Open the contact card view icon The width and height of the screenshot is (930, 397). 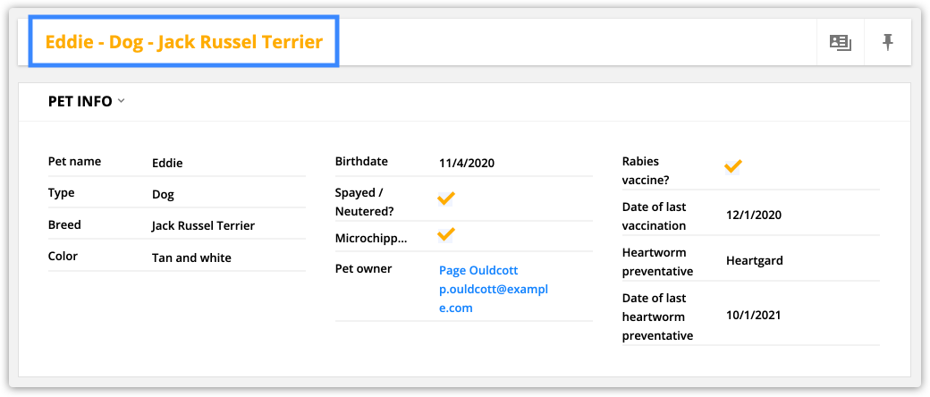[840, 42]
